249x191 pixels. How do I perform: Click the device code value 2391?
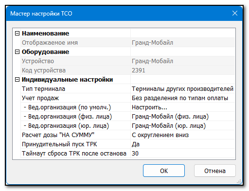139,70
